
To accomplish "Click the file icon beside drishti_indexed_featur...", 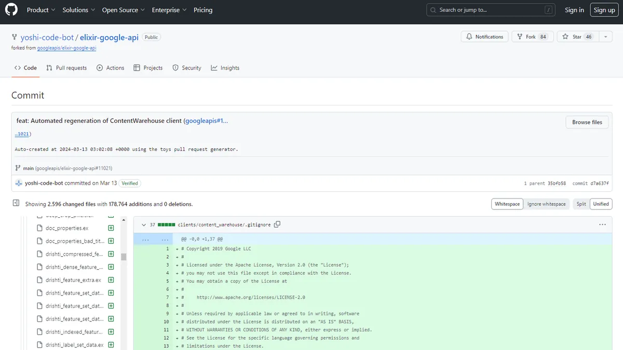I will (x=40, y=332).
